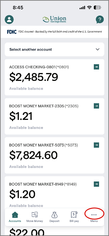Screen dimensions: 109x236
Task: Tap the FDIC logo in banner
Action: point(12,32)
